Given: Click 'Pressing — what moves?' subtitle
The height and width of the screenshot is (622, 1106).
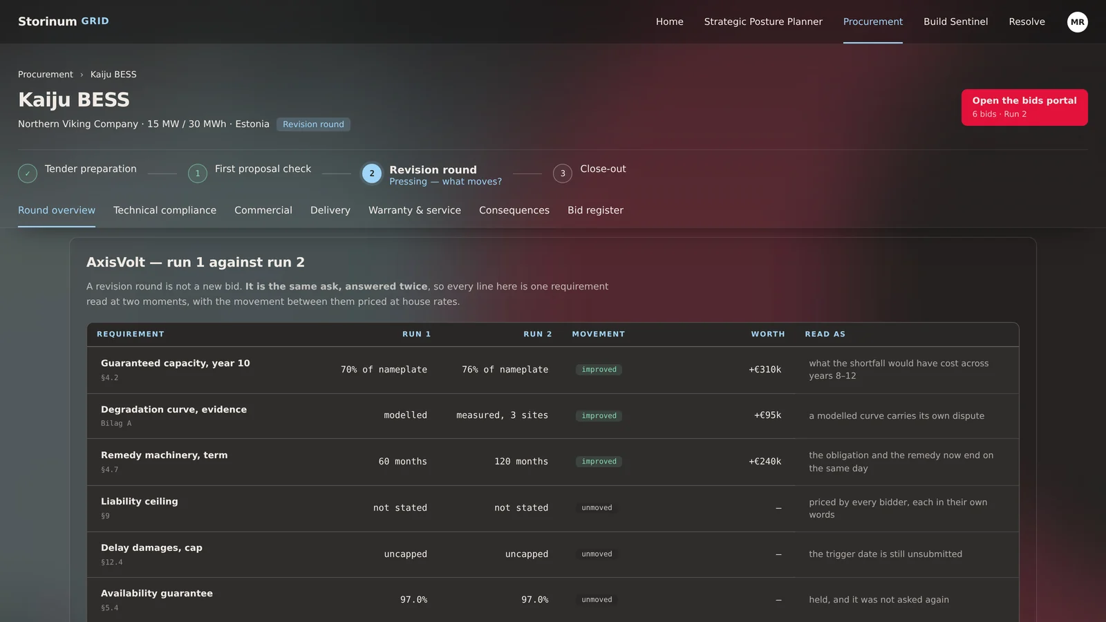Looking at the screenshot, I should (x=445, y=182).
